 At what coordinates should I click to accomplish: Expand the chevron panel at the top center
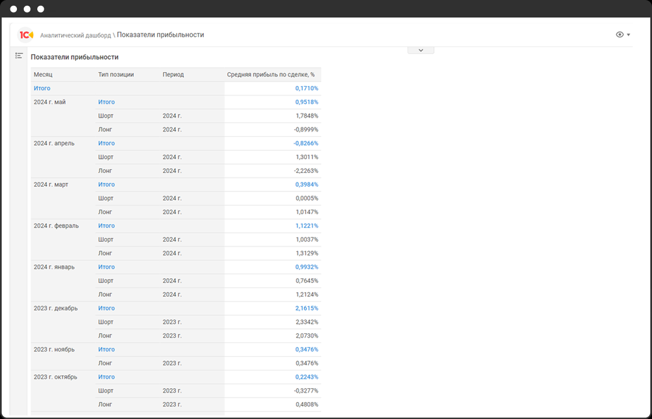[x=421, y=50]
